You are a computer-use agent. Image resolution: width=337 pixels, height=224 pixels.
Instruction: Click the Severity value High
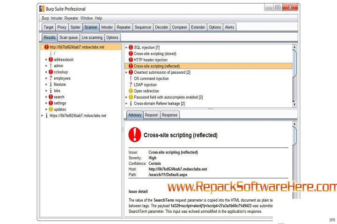(x=153, y=158)
